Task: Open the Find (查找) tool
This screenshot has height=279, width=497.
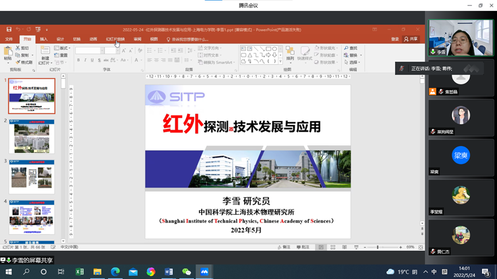Action: click(x=350, y=48)
